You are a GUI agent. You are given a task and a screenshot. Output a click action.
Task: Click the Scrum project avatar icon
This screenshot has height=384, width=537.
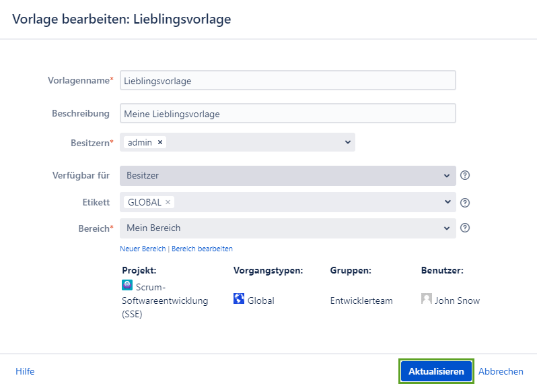pyautogui.click(x=127, y=285)
